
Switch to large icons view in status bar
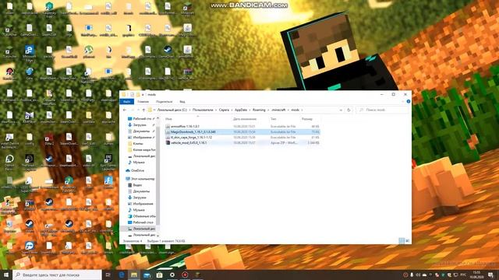(x=407, y=241)
